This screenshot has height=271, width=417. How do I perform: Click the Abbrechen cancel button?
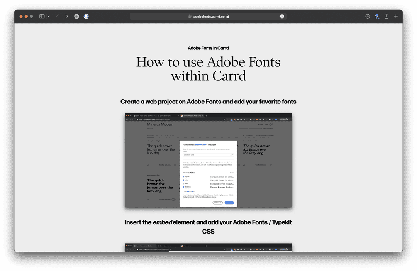coord(217,203)
